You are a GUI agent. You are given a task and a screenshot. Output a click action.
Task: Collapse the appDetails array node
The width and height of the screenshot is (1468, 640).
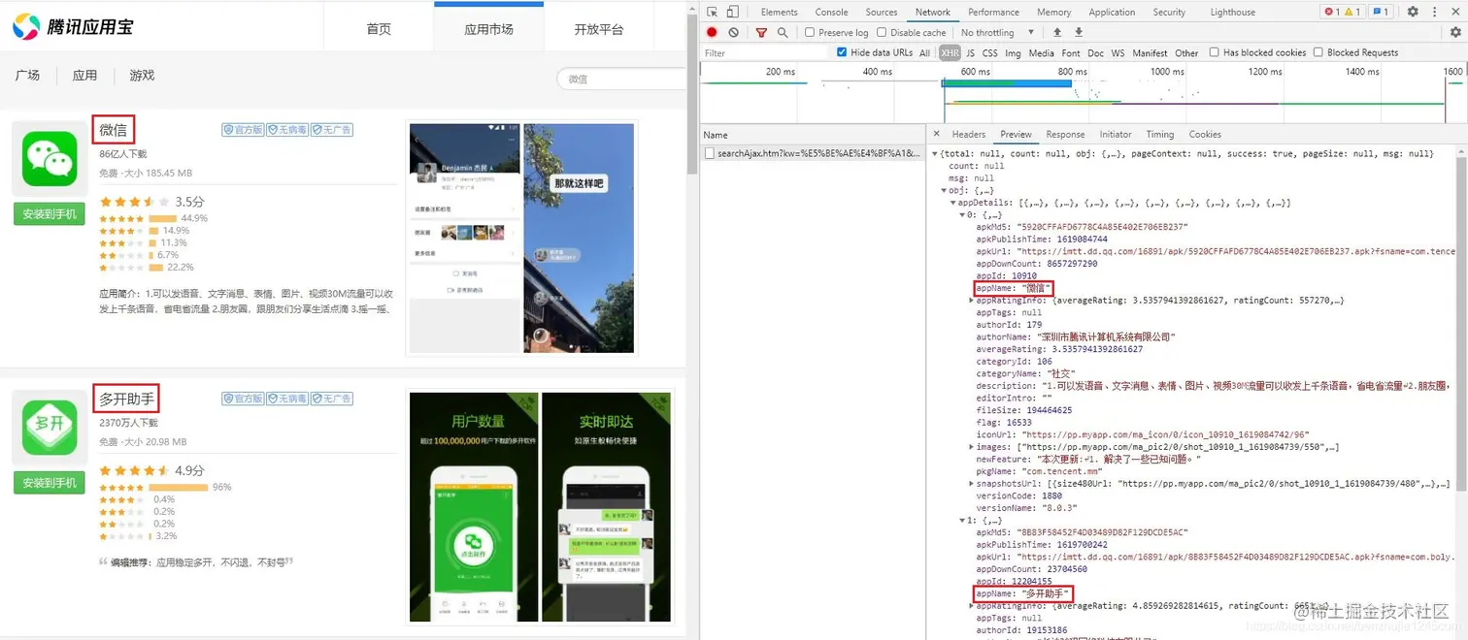click(x=953, y=203)
